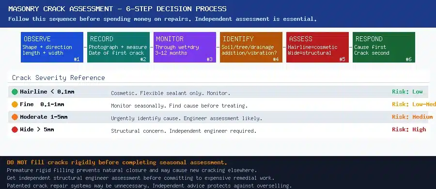This screenshot has height=189, width=436.
Task: Click the 'Moderate 1-5mm' label
Action: [44, 117]
